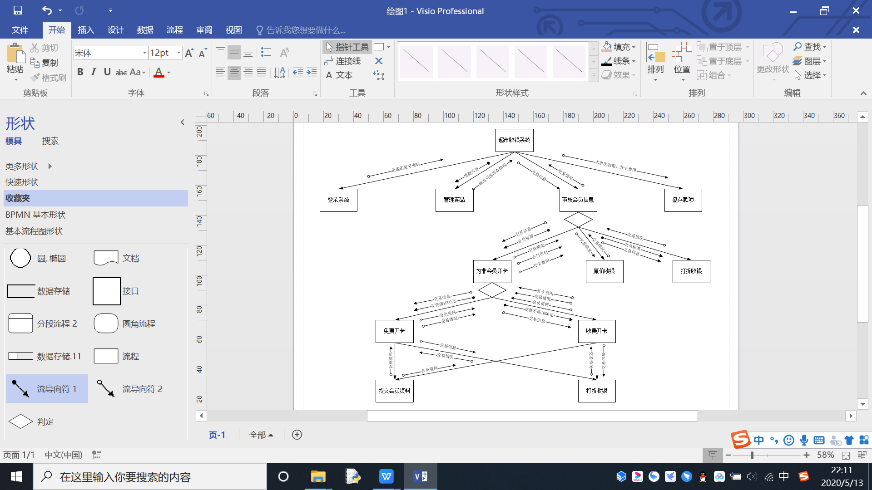Switch to the 搜索 shapes tab
This screenshot has width=872, height=490.
click(x=50, y=141)
